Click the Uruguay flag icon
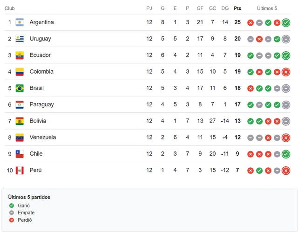Screen dimensions: 298x233 pos(20,39)
